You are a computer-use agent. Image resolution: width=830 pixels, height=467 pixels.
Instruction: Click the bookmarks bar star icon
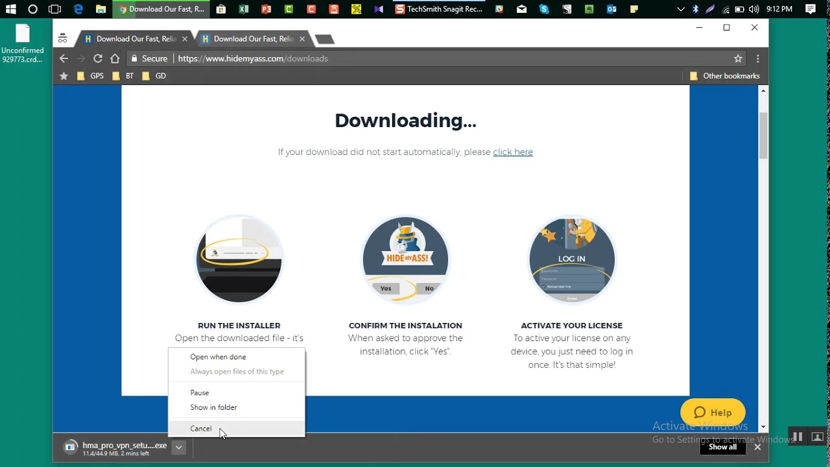tap(64, 76)
